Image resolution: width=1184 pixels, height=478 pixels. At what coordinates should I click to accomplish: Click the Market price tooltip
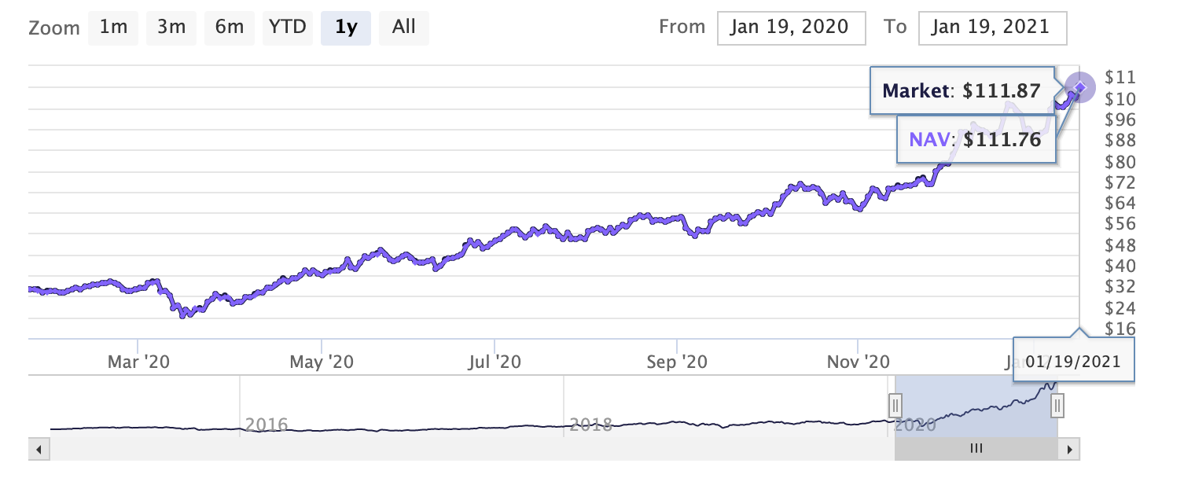962,91
